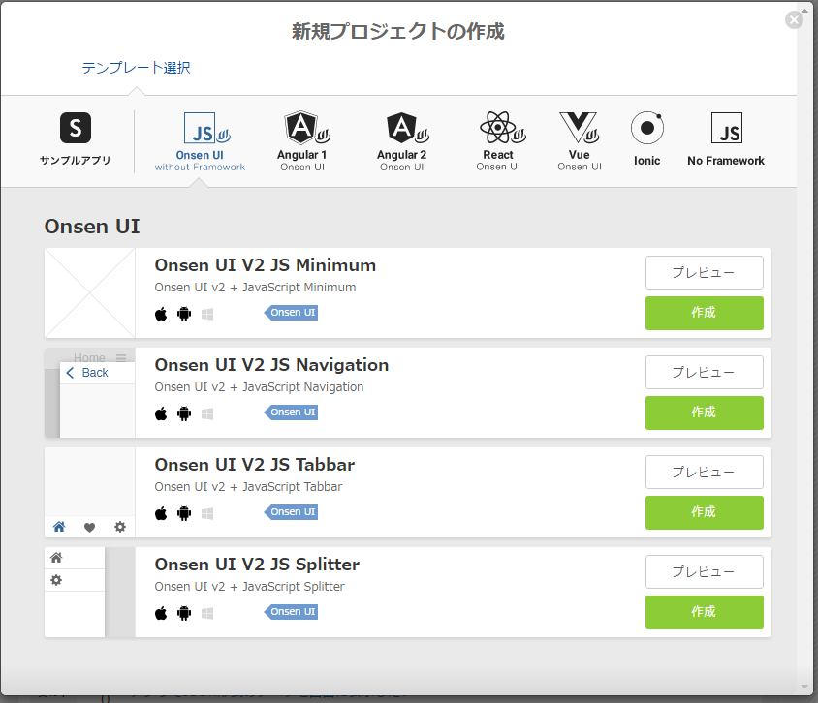Image resolution: width=818 pixels, height=703 pixels.
Task: Click the 新規プロジェクトの作成 dialog title
Action: [398, 31]
